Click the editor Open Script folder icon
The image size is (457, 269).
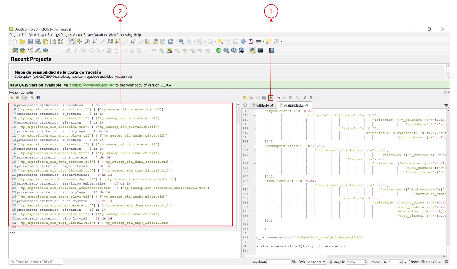point(245,98)
